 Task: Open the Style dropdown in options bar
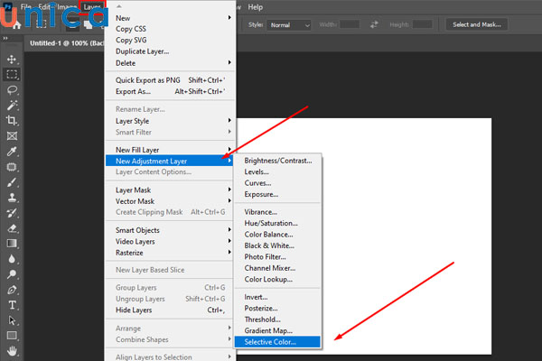coord(290,24)
